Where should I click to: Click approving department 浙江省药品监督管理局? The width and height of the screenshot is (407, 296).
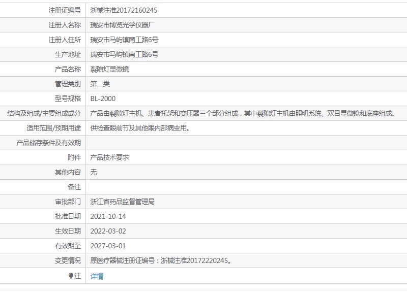pyautogui.click(x=122, y=202)
